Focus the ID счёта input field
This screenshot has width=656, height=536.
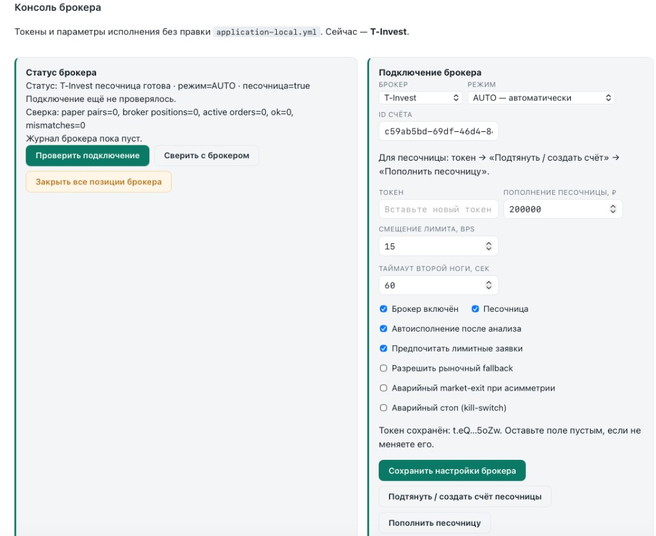(x=438, y=131)
